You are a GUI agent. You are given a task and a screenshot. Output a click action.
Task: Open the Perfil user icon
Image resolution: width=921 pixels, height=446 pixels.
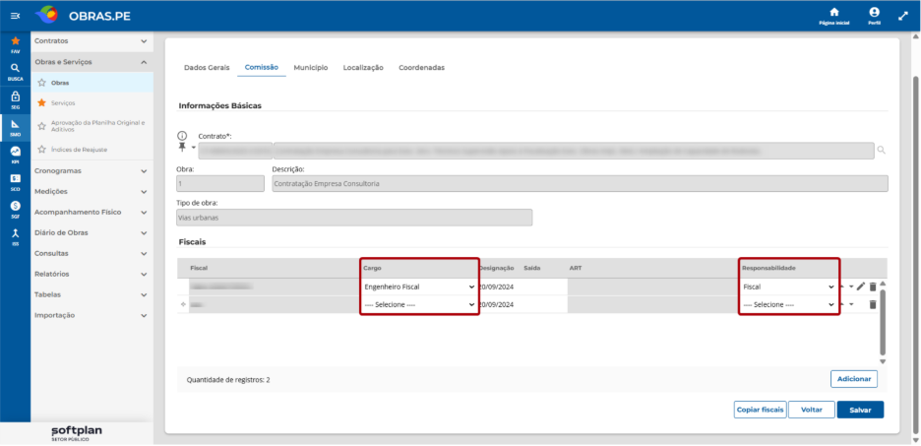(x=874, y=16)
